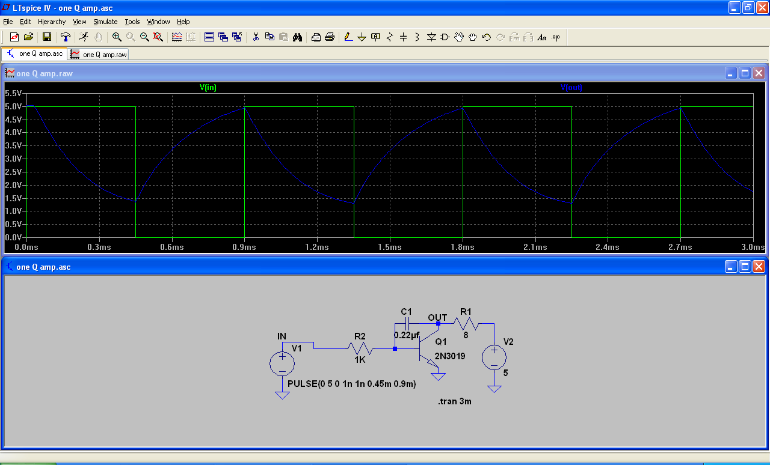Open the Window menu
Screen dimensions: 770x465
point(159,22)
